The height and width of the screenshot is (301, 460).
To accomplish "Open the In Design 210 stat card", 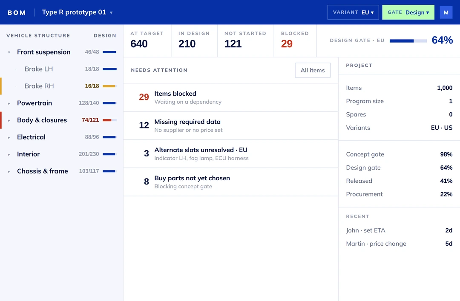I will tap(194, 41).
